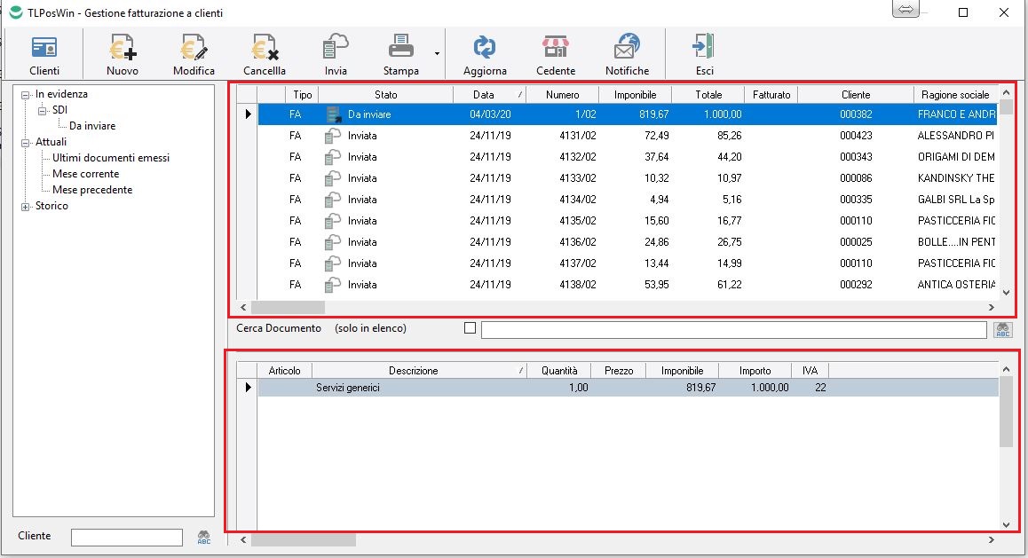1028x558 pixels.
Task: Open the Clienti toolbar icon
Action: coord(44,54)
